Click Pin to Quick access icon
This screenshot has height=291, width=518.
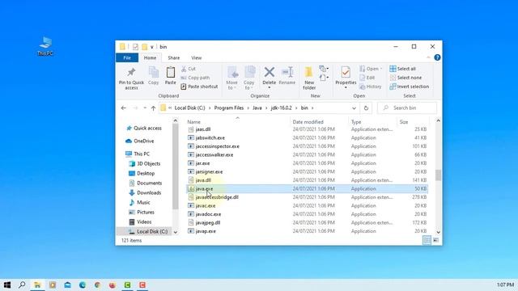131,72
